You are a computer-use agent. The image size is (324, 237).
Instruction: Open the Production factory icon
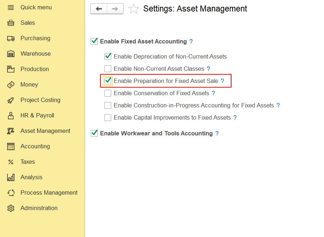coord(11,69)
